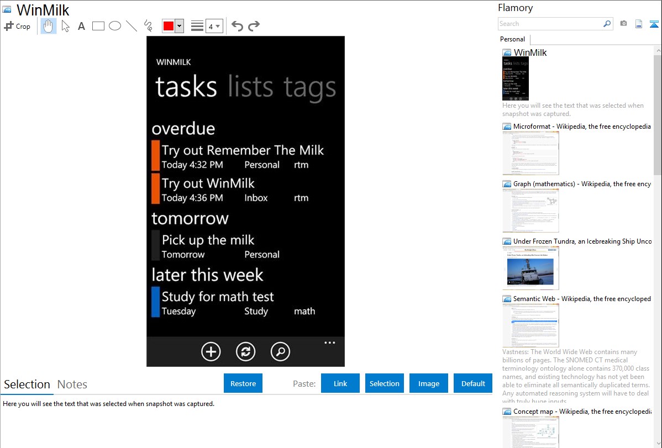The width and height of the screenshot is (662, 448).
Task: Pick the text annotation tool A
Action: pyautogui.click(x=81, y=26)
